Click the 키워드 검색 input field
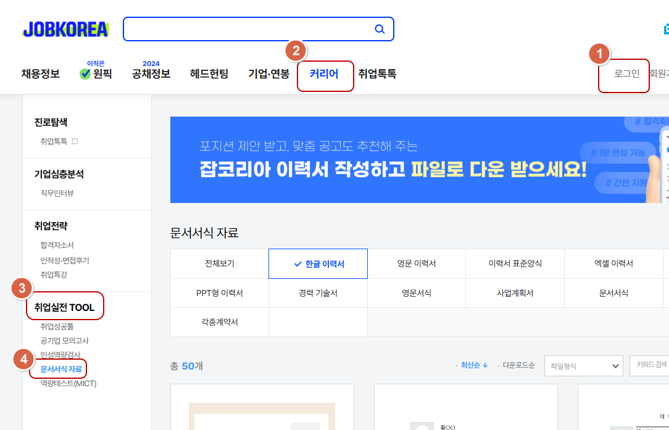Viewport: 669px width, 430px height. (649, 366)
